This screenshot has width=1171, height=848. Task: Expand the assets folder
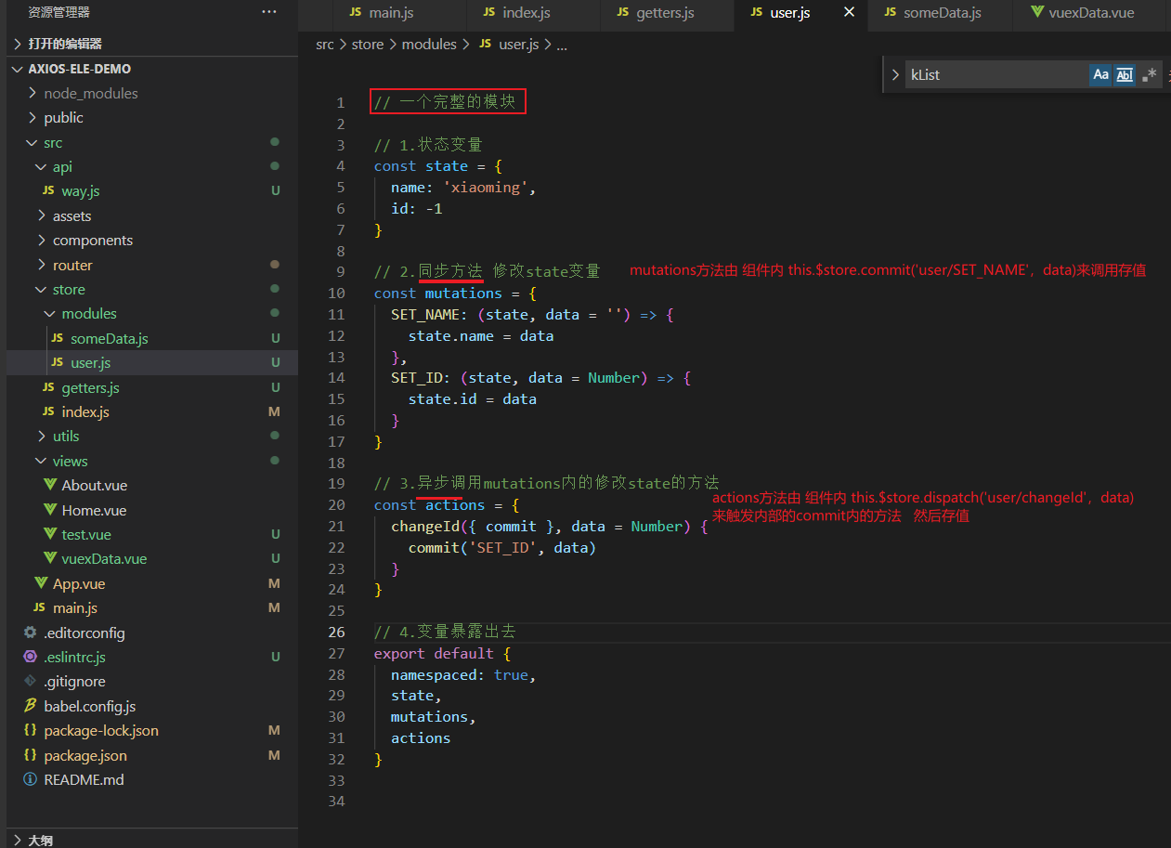152,215
